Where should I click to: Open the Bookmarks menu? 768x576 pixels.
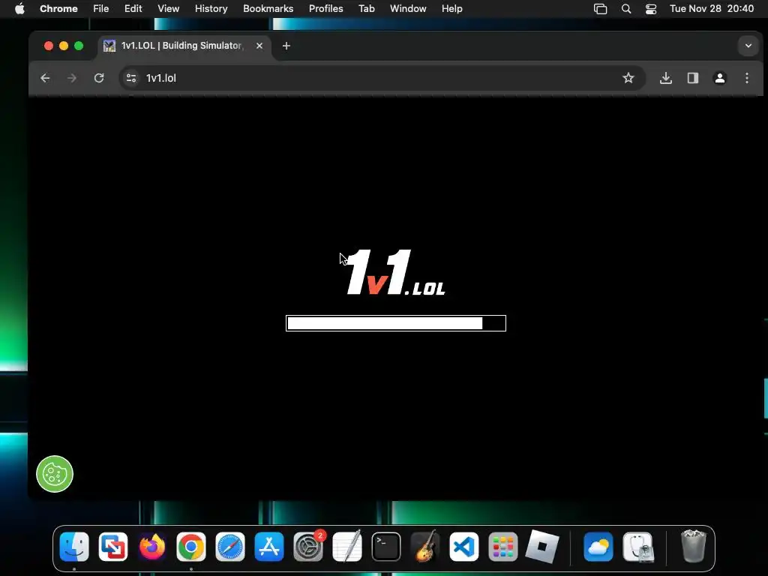268,8
